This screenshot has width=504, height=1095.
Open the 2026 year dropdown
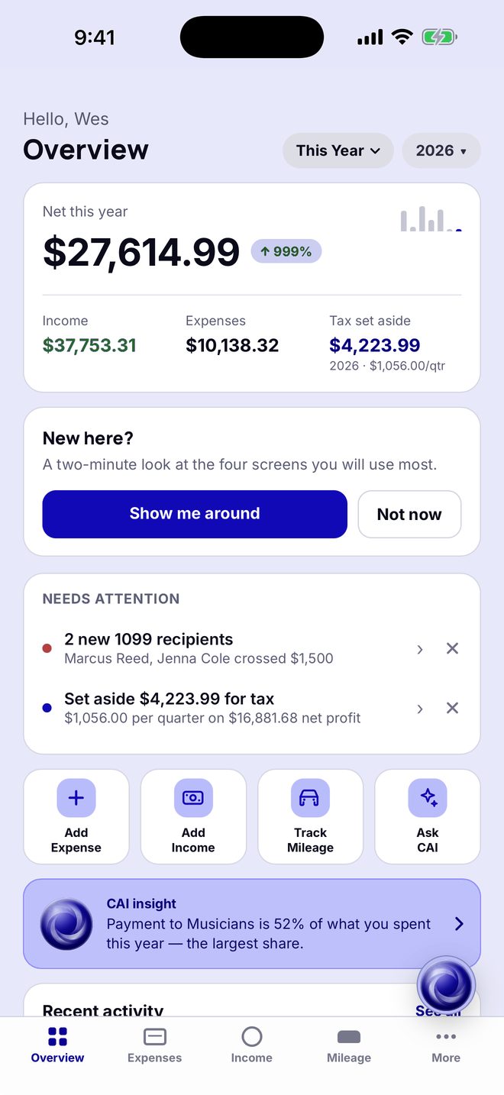tap(441, 150)
